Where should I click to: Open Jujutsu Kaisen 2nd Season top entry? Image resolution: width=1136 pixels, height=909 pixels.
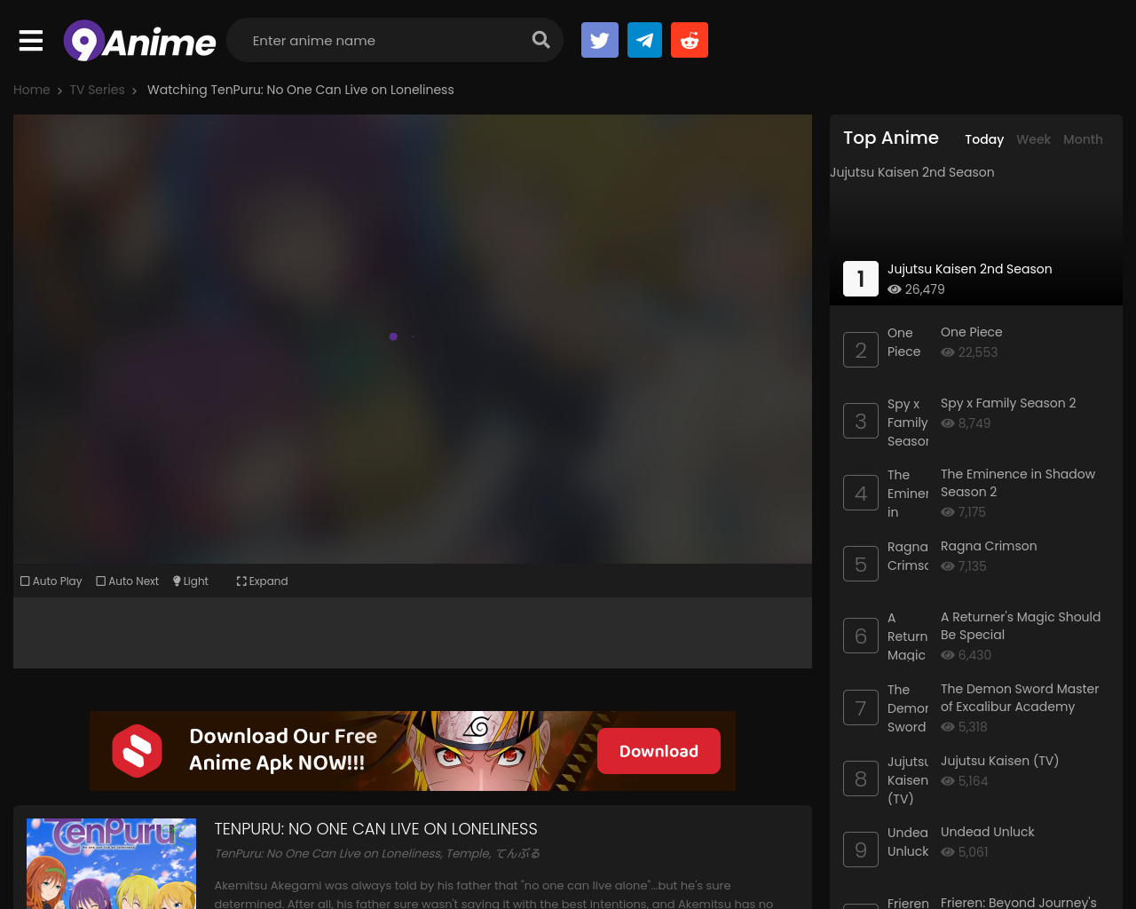coord(970,269)
